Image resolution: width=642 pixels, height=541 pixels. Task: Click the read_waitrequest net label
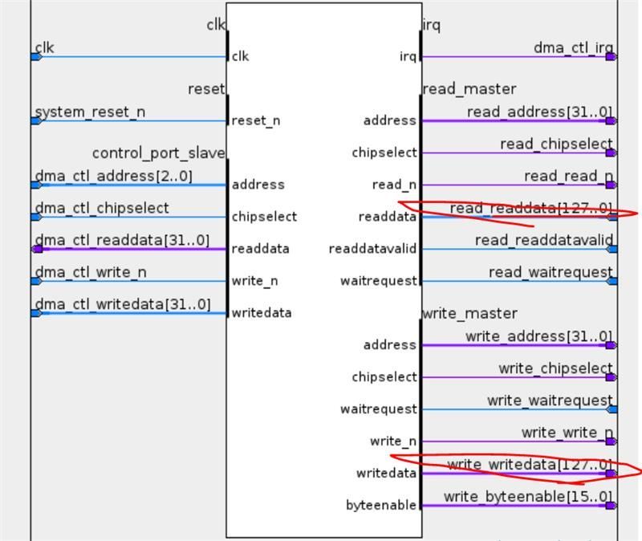[x=551, y=272]
